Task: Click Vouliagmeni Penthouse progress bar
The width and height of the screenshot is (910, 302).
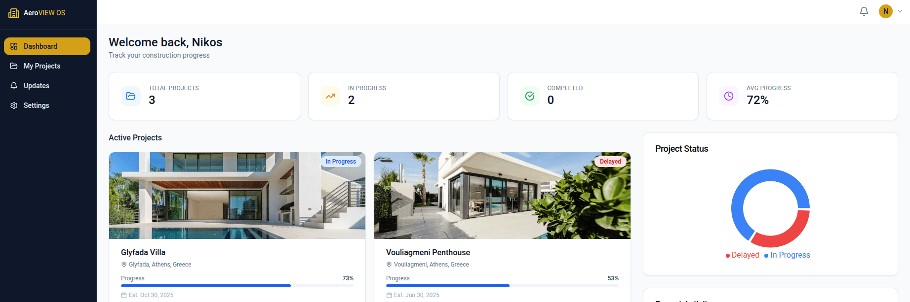Action: click(x=502, y=286)
